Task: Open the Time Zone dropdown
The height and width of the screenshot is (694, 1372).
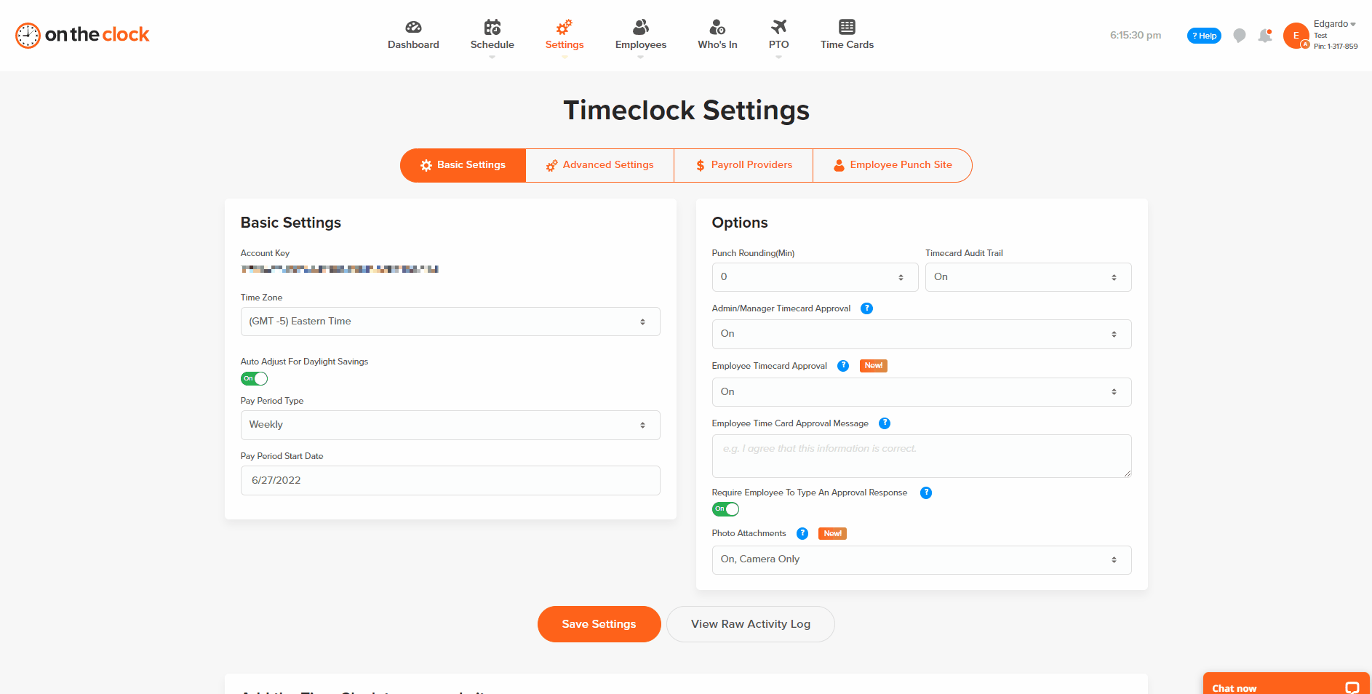Action: (x=450, y=321)
